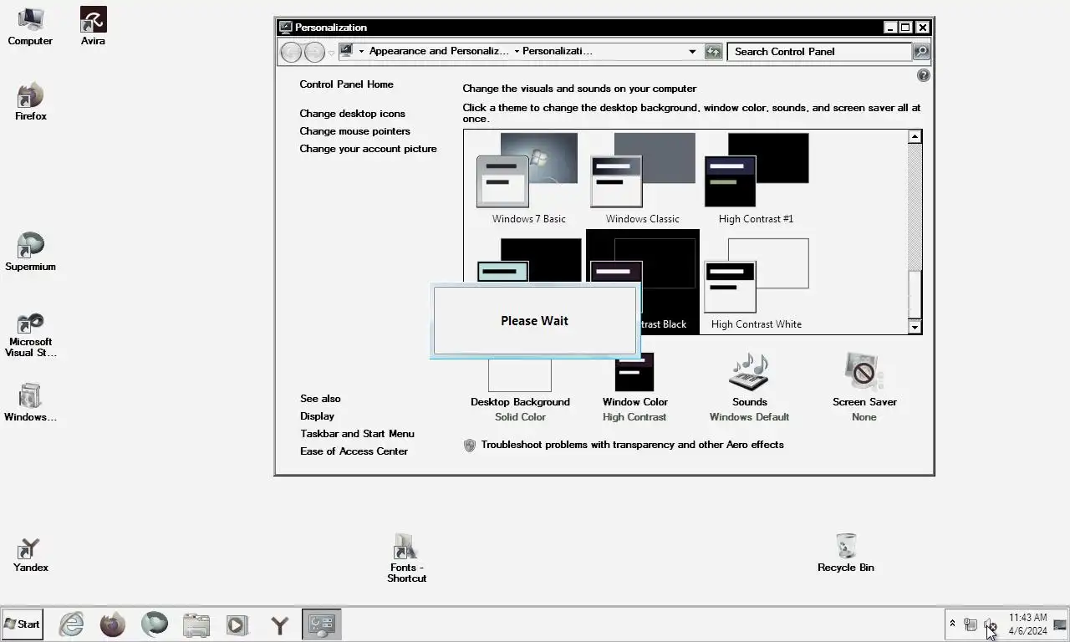Select the Windows Classic theme

642,178
